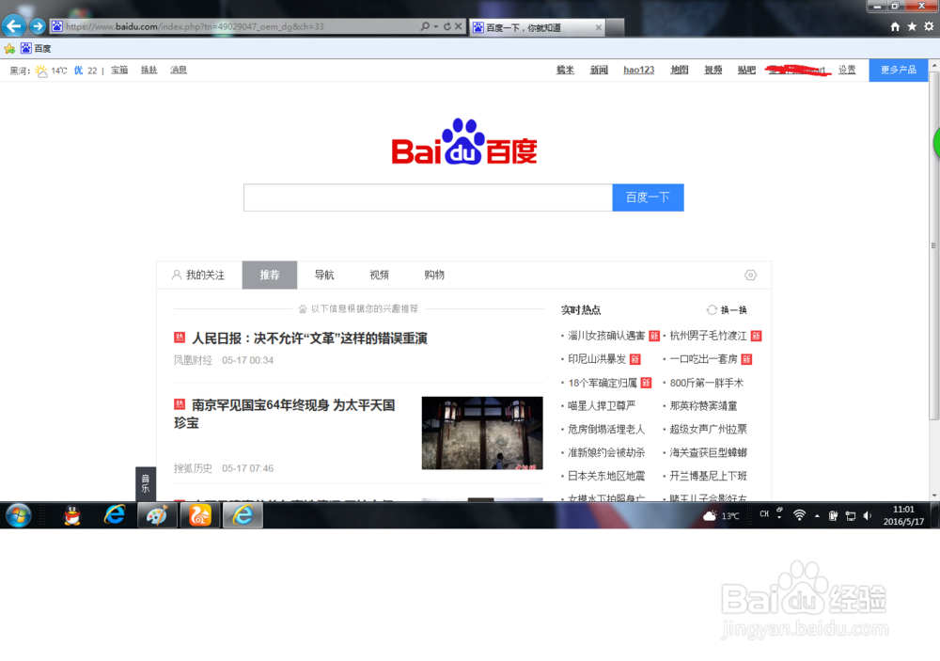Open hot topic 800斤第一胖手术
Screen dimensions: 940x661
point(706,383)
